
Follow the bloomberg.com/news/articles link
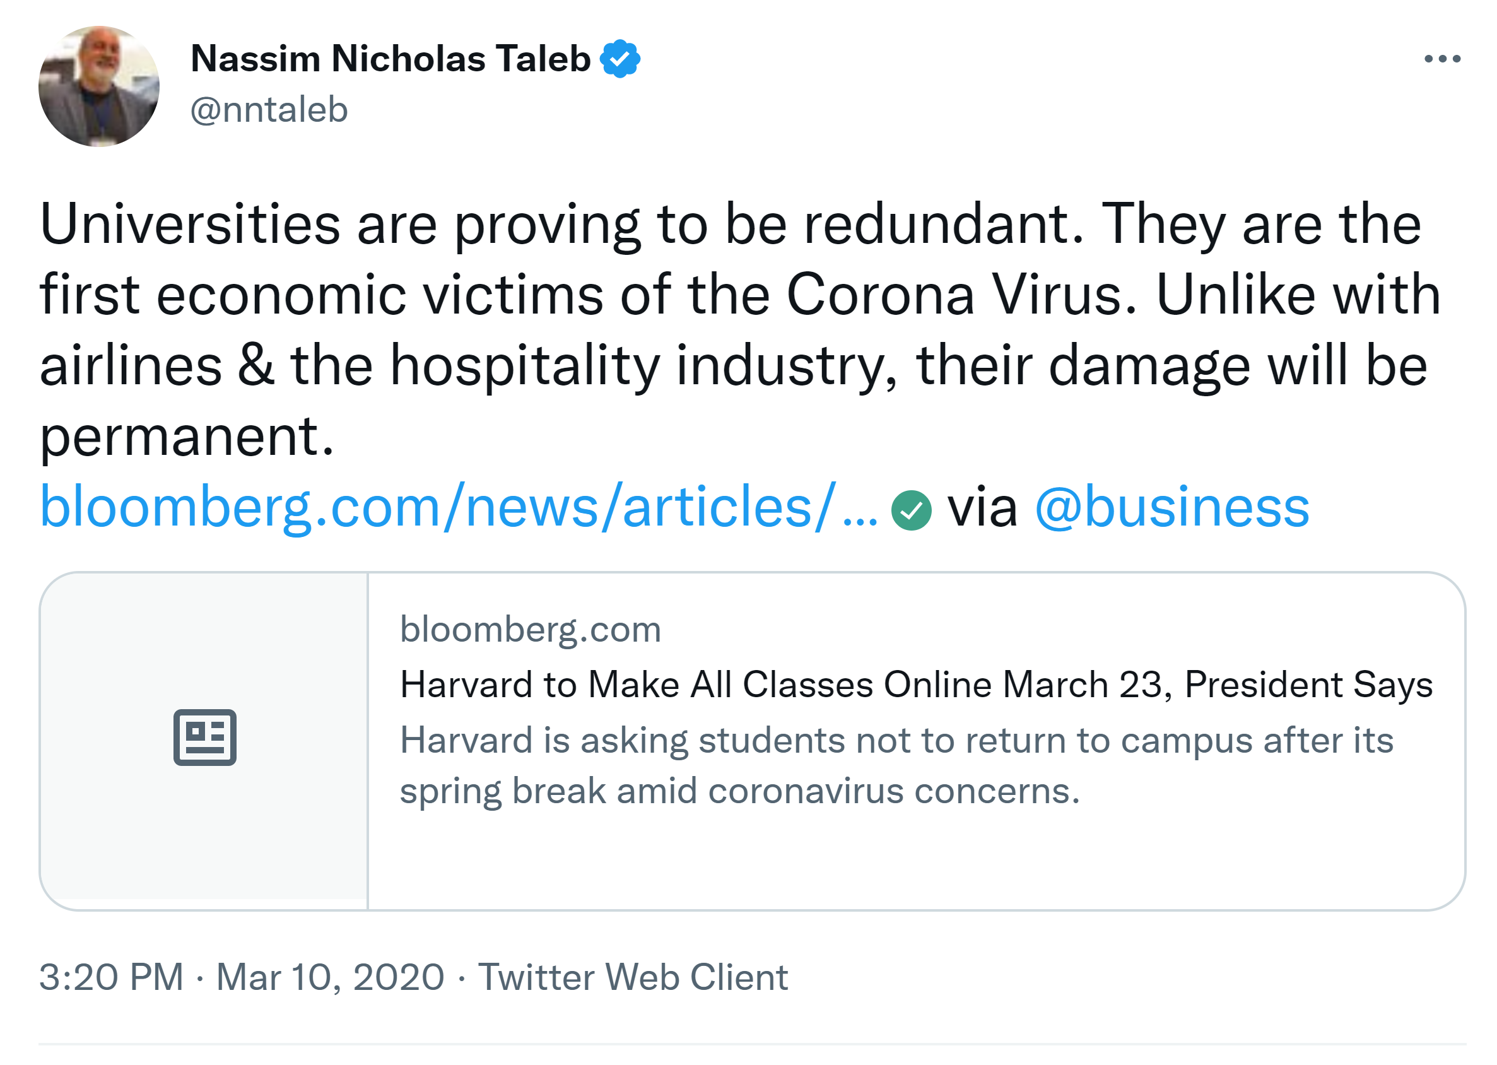click(458, 507)
